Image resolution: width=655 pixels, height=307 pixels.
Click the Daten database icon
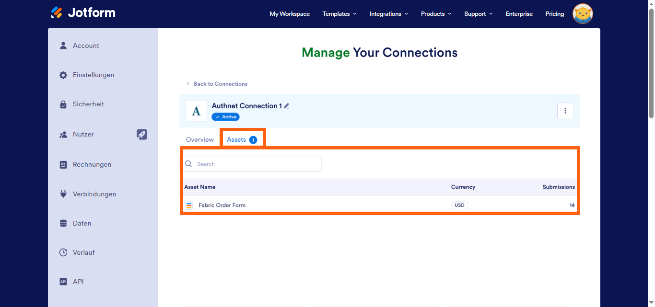[63, 224]
